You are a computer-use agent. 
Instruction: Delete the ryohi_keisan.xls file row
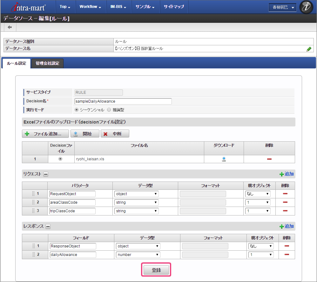click(x=269, y=159)
